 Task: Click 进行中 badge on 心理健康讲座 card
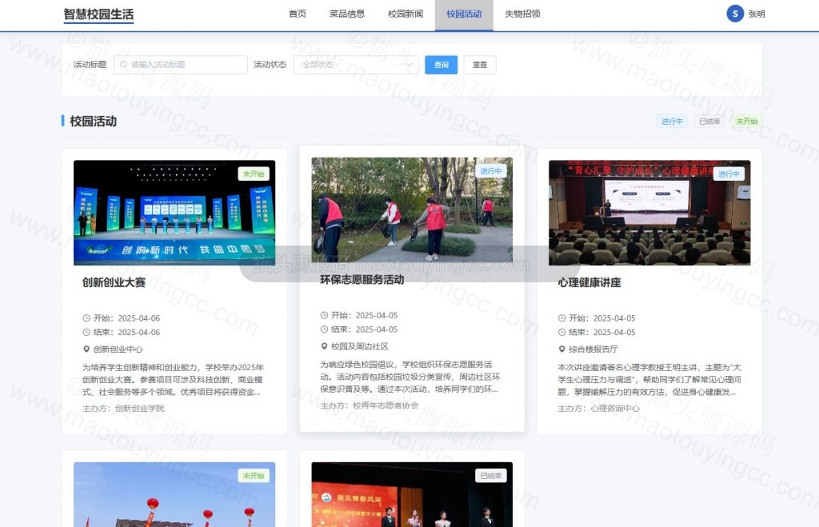729,174
